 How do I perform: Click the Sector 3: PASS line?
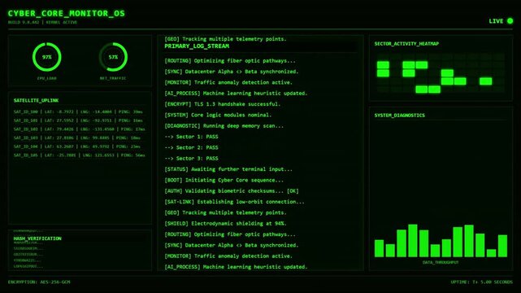coord(191,159)
